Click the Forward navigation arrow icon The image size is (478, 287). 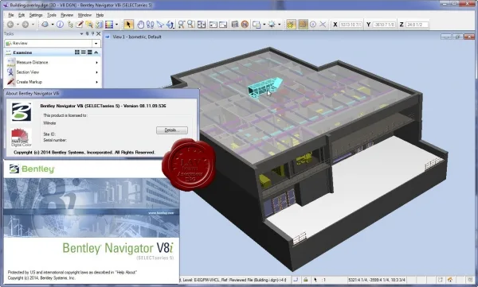25,25
